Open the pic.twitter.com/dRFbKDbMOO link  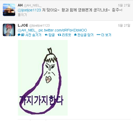click(63, 30)
